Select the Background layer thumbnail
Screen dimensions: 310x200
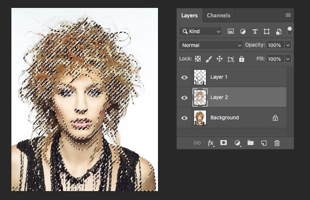(201, 118)
